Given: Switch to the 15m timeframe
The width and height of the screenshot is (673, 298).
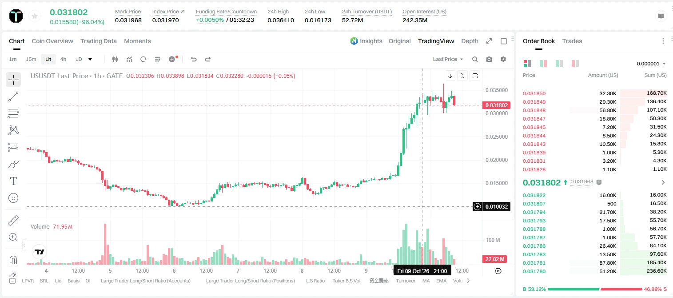Looking at the screenshot, I should point(31,59).
